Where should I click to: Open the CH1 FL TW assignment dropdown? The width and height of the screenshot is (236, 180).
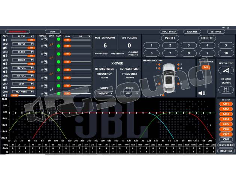pos(23,36)
